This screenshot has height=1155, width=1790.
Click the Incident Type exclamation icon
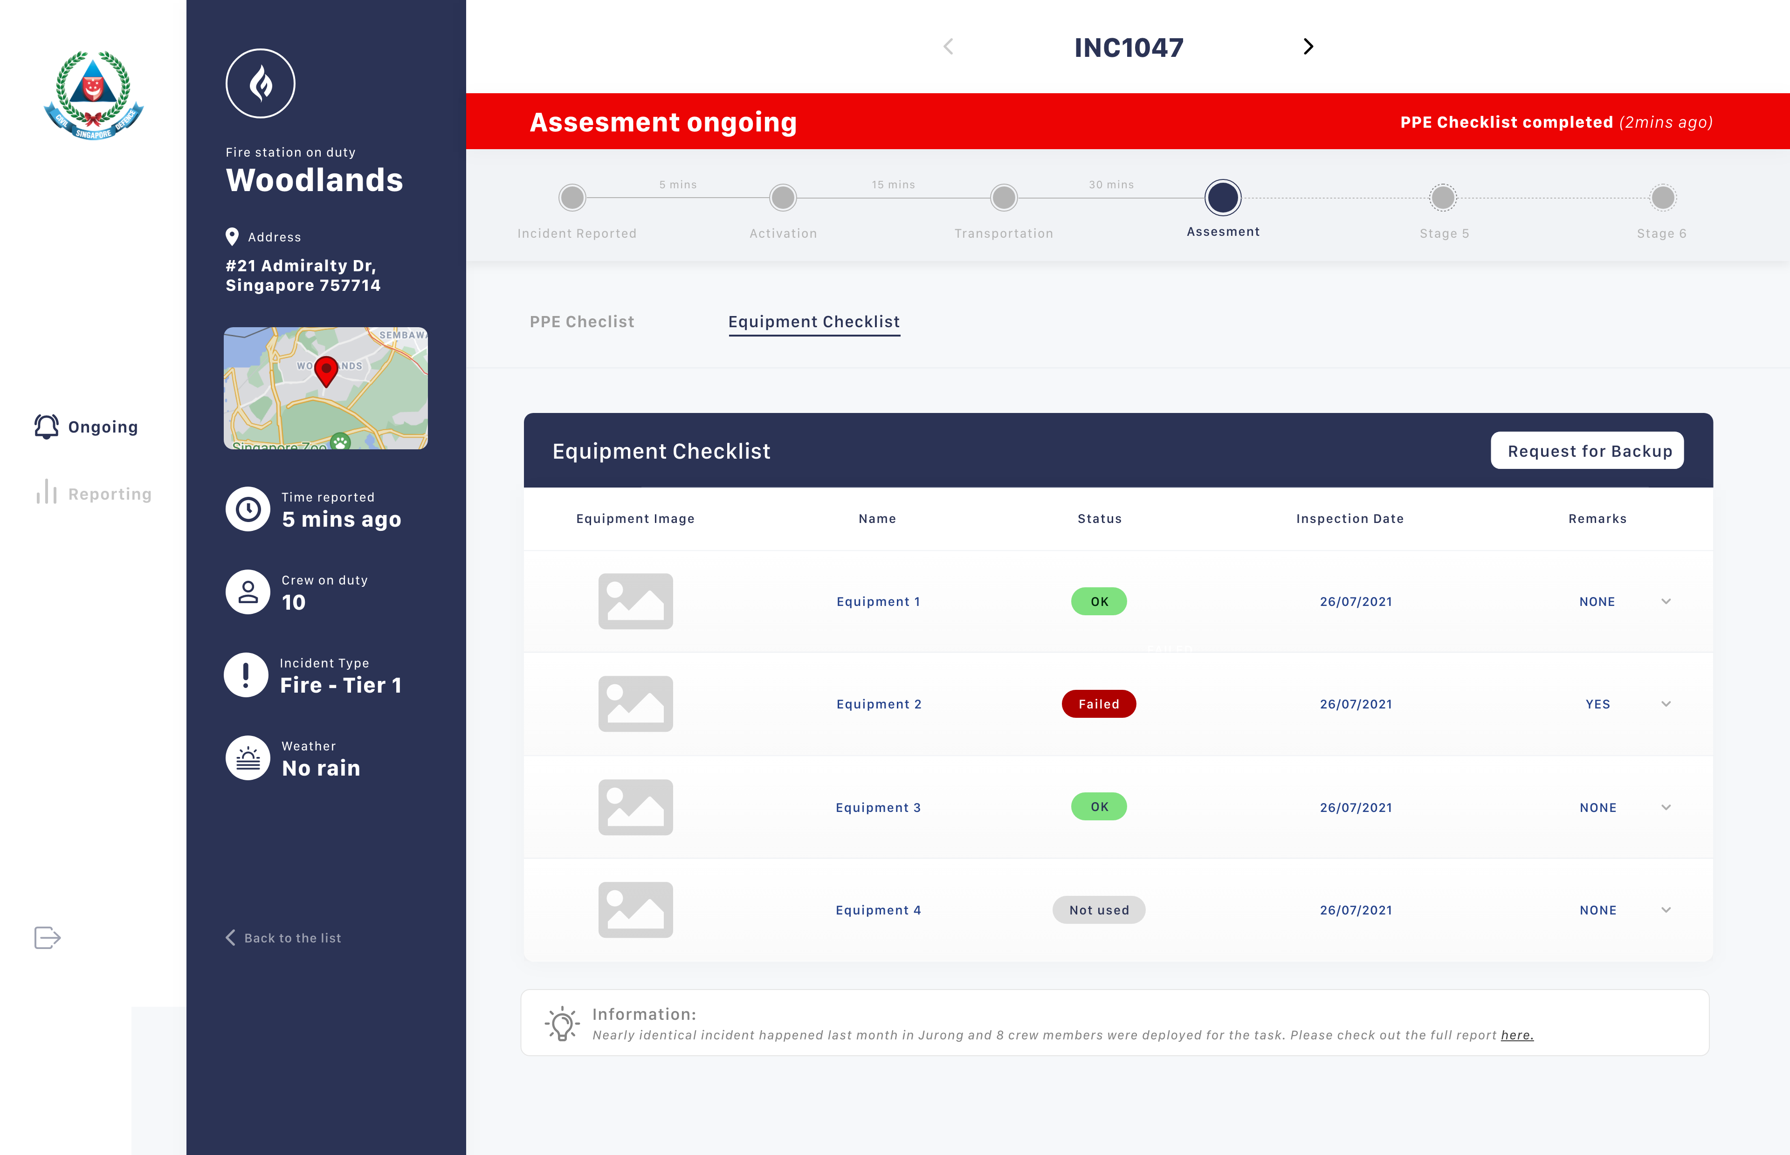pos(246,675)
